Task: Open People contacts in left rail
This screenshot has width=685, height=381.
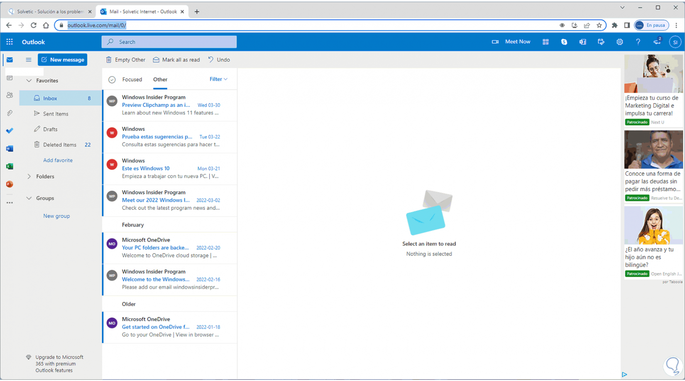Action: [10, 95]
